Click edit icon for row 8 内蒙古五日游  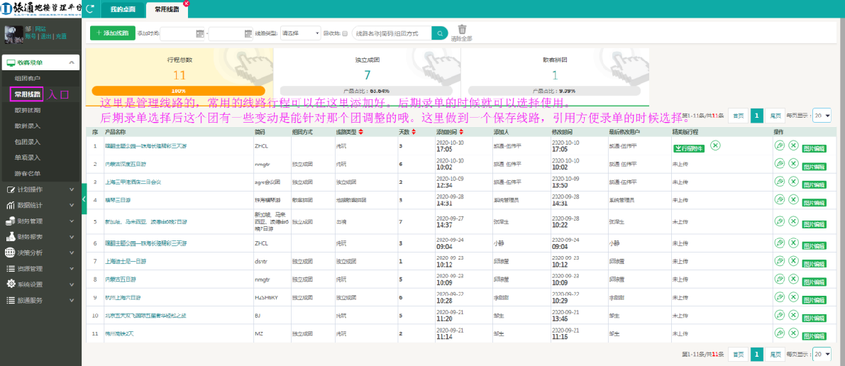[779, 279]
